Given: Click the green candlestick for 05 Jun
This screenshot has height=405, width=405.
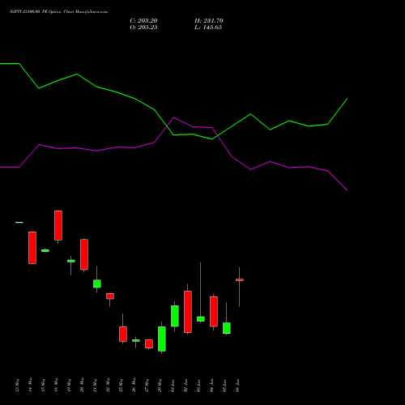Looking at the screenshot, I should [x=227, y=328].
